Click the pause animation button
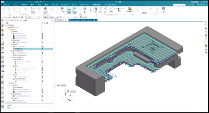Viewport: 209px width, 113px height. coord(106,9)
